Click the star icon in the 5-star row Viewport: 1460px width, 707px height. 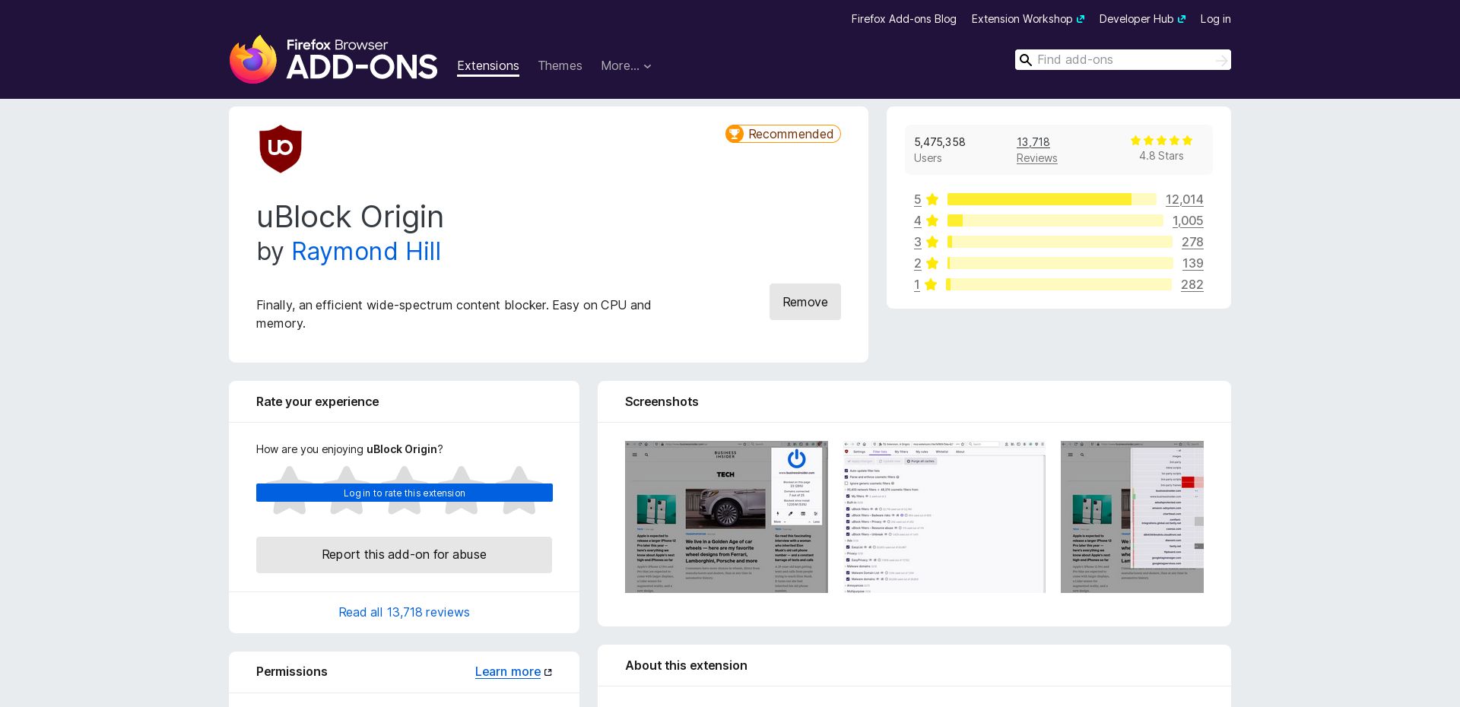pos(932,199)
